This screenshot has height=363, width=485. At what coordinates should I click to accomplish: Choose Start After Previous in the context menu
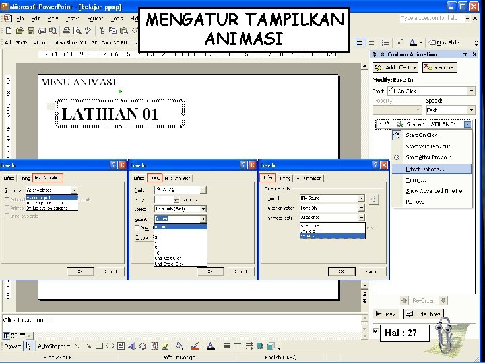[x=432, y=157]
